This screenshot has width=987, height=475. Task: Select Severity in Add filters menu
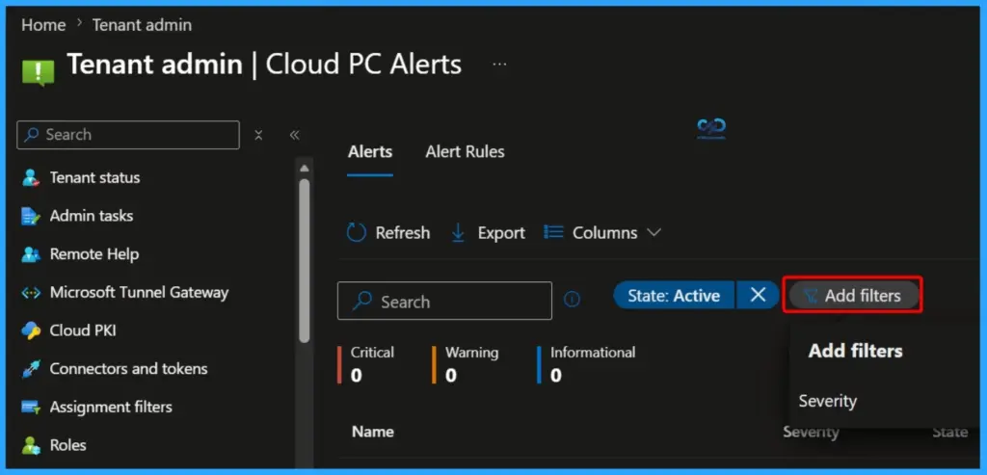827,401
